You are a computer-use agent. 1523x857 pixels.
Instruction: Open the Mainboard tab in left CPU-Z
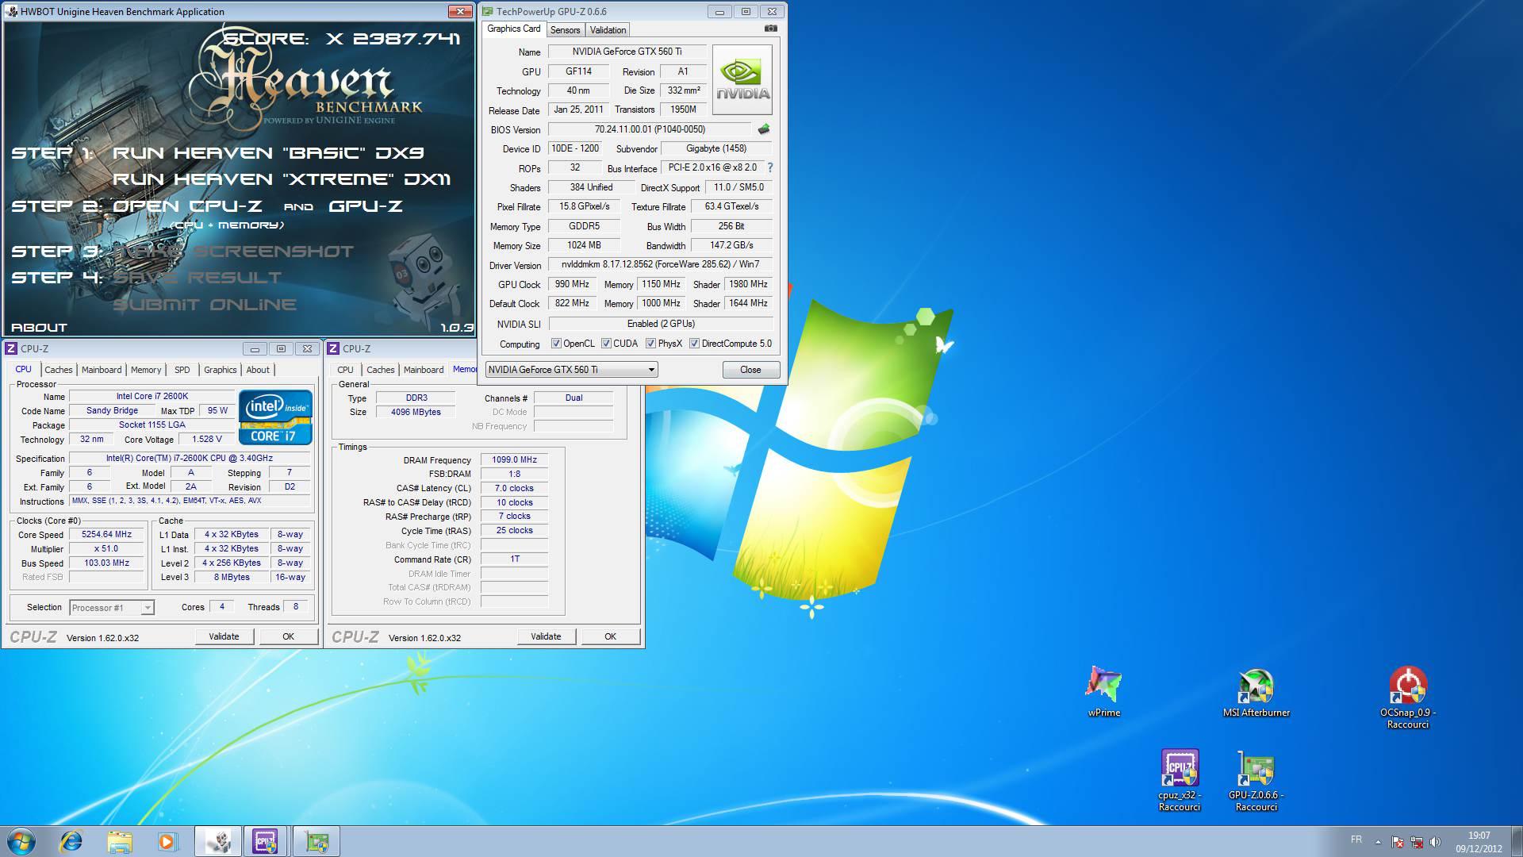102,370
